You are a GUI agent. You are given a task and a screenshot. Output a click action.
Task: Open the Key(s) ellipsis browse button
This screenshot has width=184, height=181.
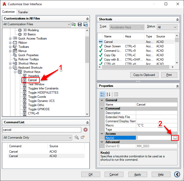pyautogui.click(x=175, y=138)
